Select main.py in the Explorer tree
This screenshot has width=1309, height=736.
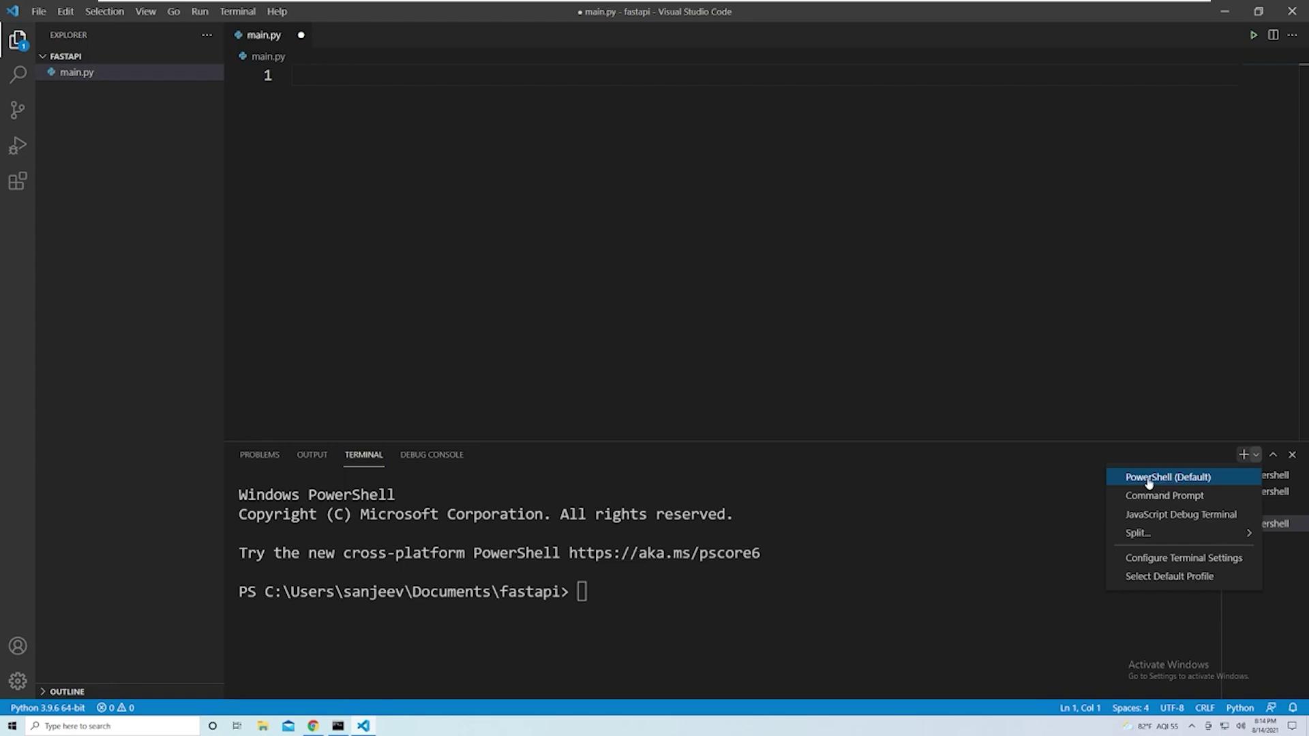click(76, 72)
